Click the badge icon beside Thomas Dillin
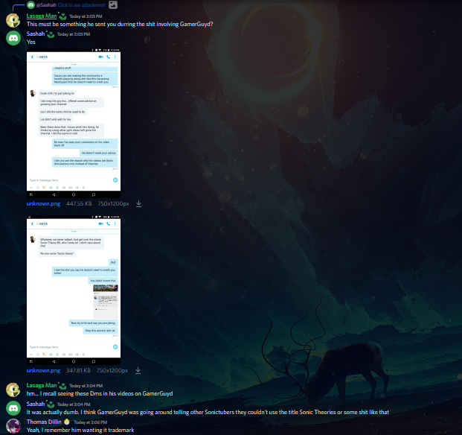This screenshot has width=462, height=435. (67, 422)
